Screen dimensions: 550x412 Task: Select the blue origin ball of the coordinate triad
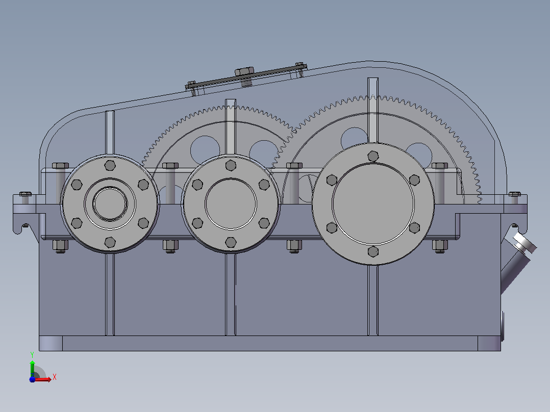[32, 379]
